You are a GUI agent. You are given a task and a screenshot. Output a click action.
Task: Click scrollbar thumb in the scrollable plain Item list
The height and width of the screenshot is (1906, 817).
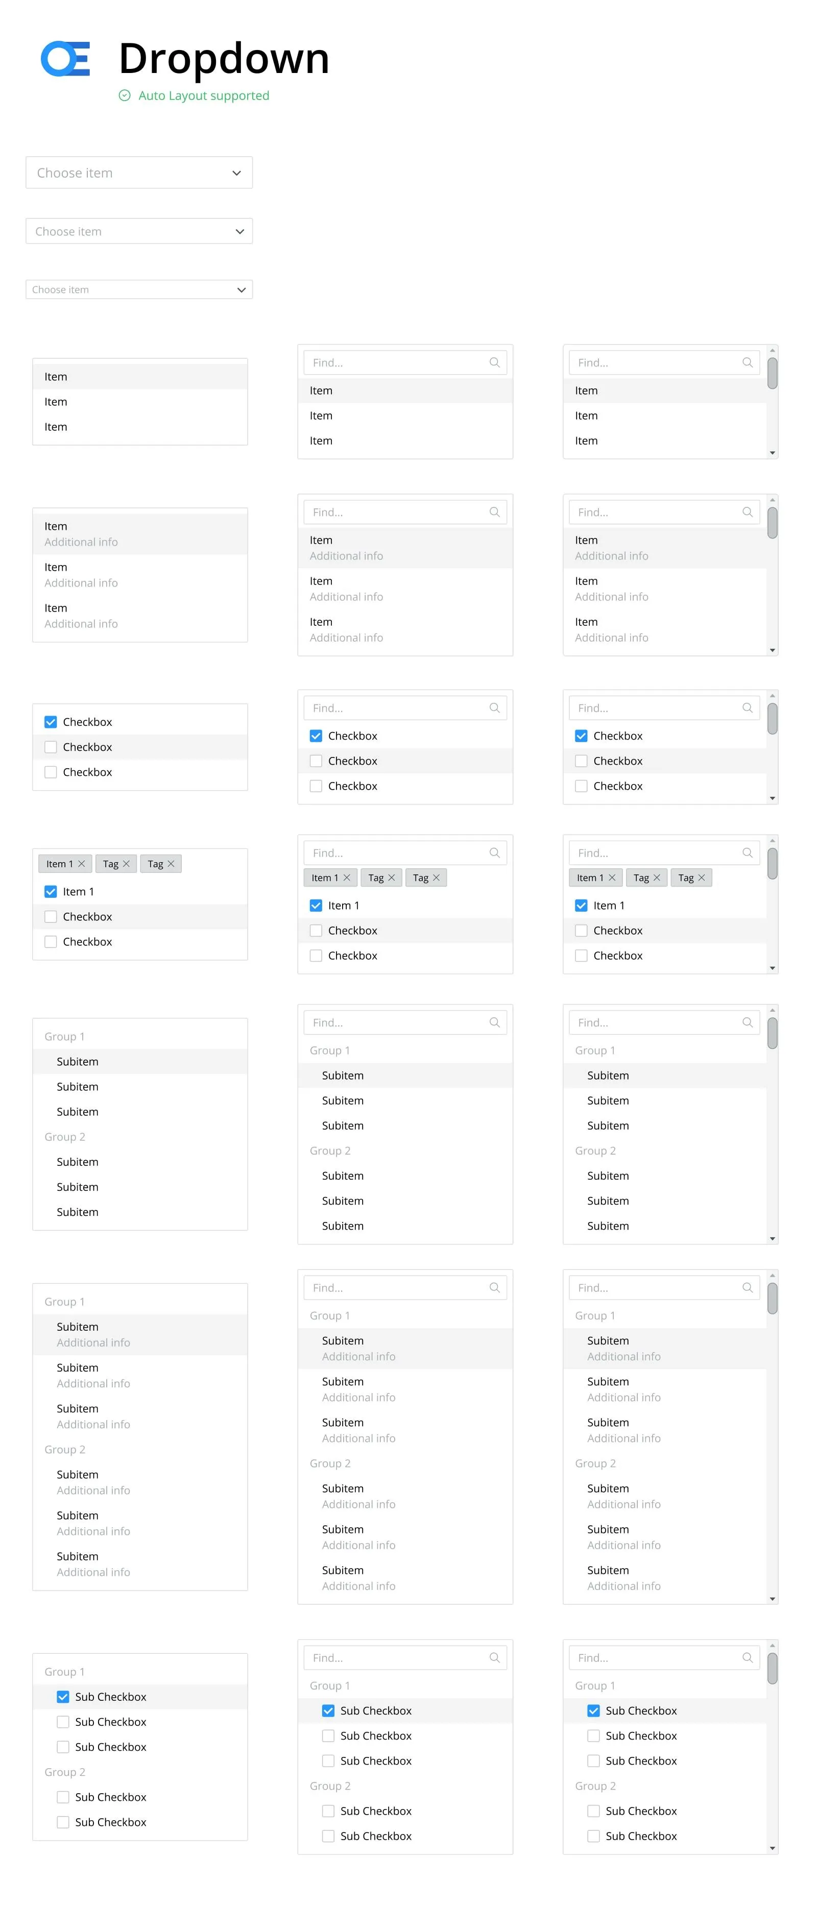tap(772, 373)
